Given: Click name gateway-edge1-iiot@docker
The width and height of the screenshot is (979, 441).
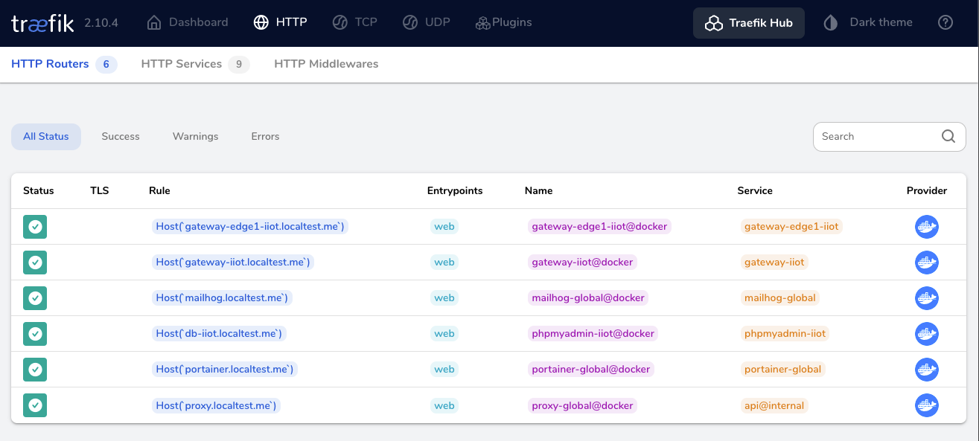Looking at the screenshot, I should tap(599, 226).
